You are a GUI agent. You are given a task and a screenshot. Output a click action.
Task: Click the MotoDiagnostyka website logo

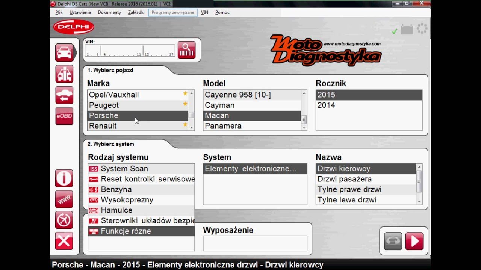point(325,50)
